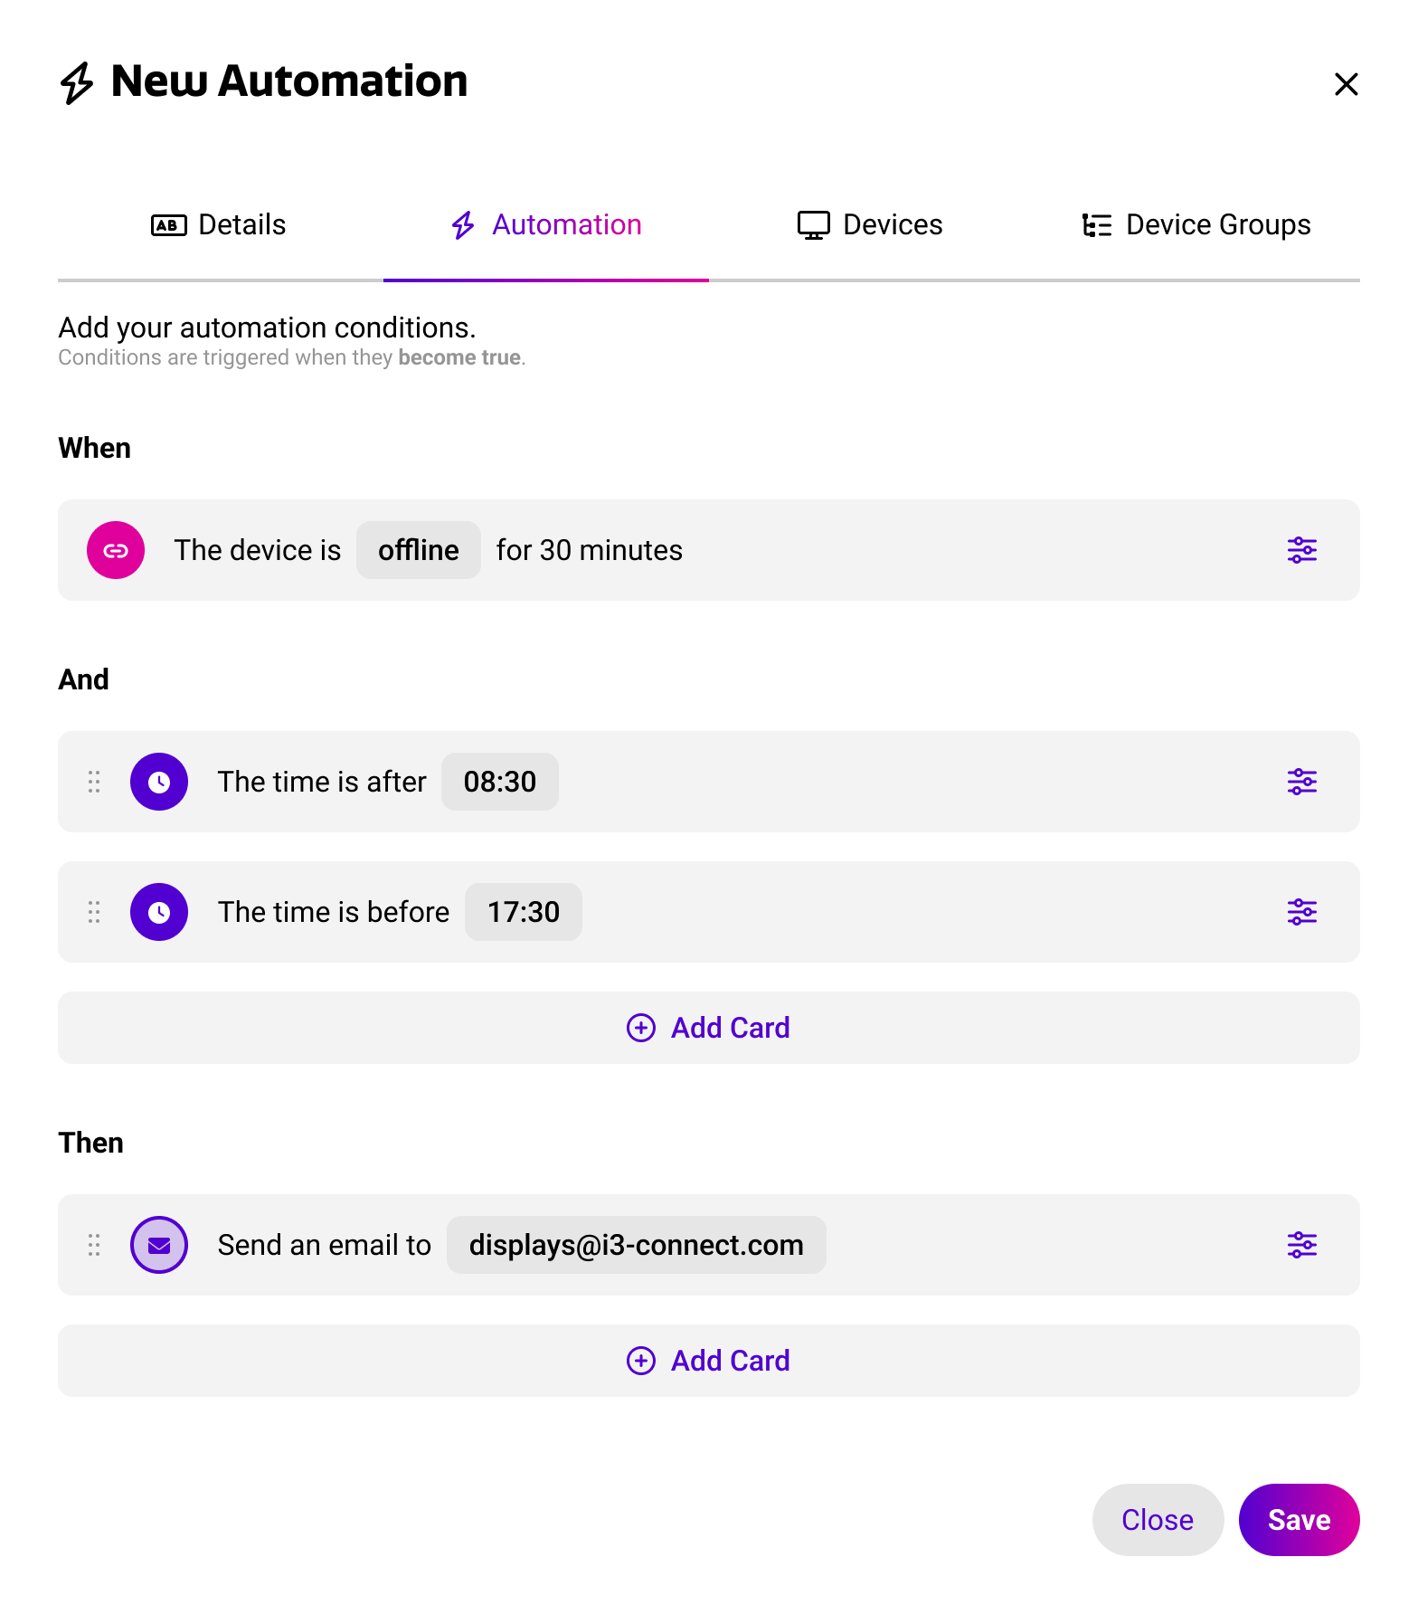Save the new automation

(1299, 1520)
